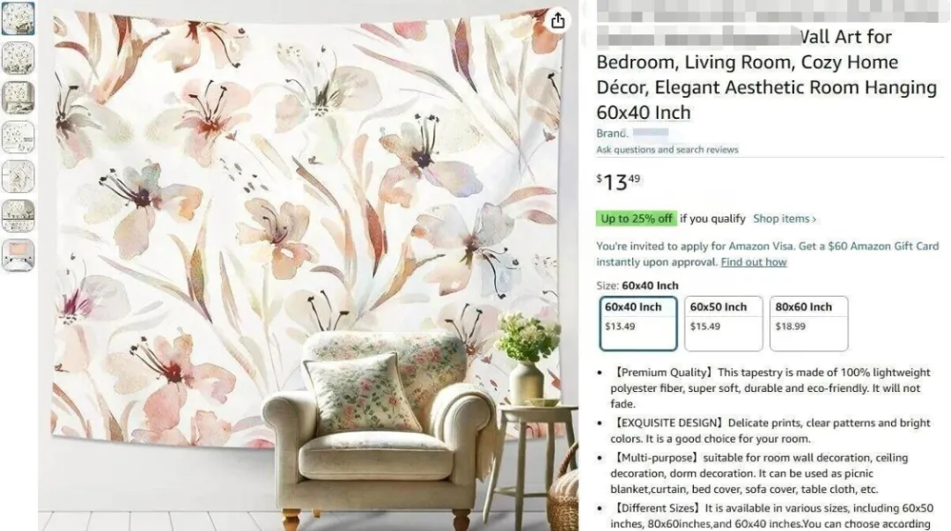951x531 pixels.
Task: Select the fifth gallery thumbnail
Action: tap(18, 177)
